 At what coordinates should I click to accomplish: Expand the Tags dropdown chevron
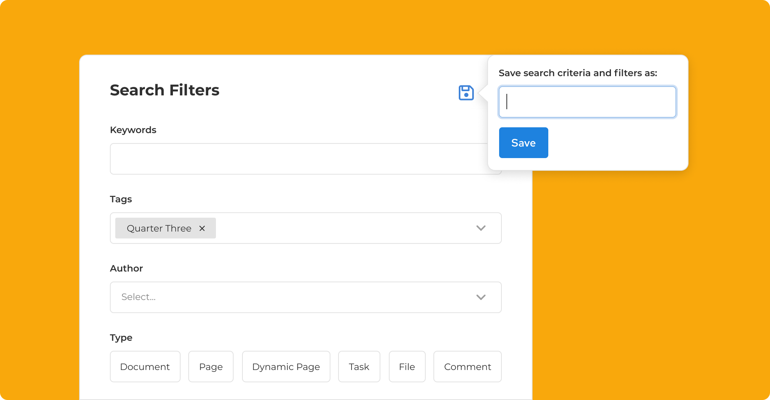(481, 228)
